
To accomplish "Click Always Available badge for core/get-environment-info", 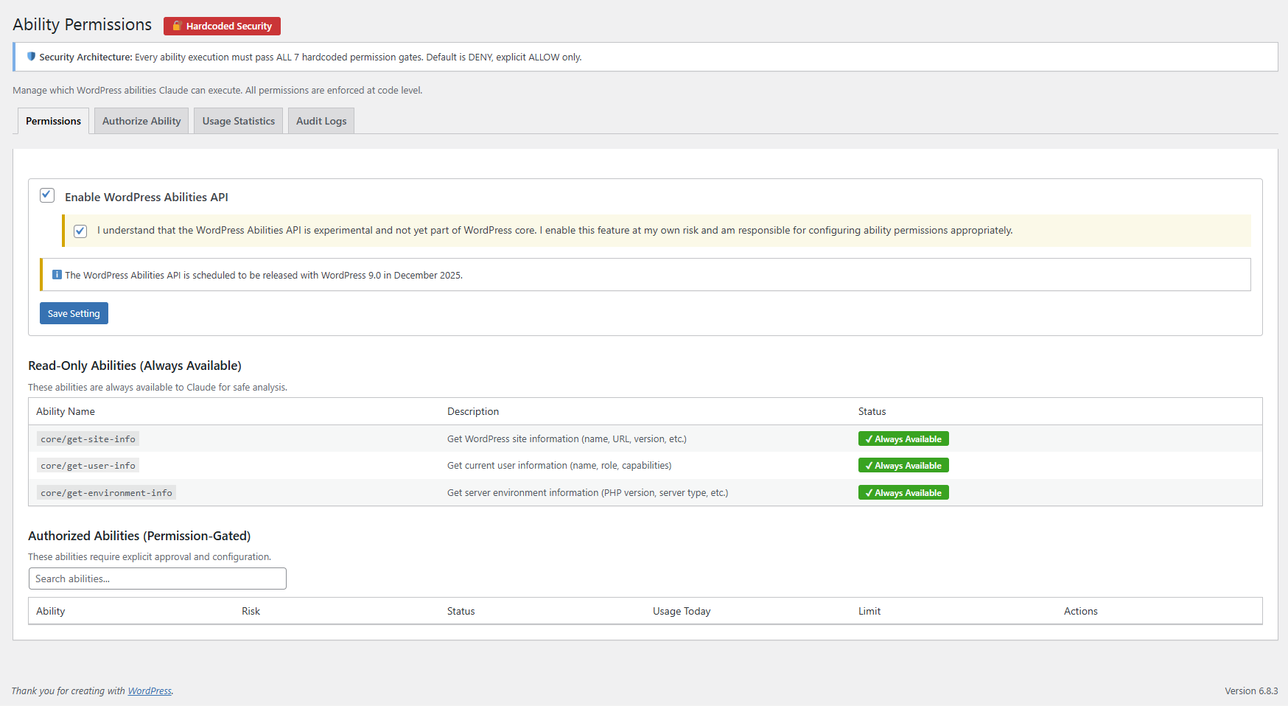I will pyautogui.click(x=903, y=493).
